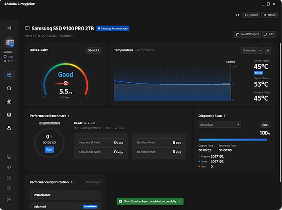Viewport: 282px width, 210px height.
Task: Open the Short Scan type dropdown
Action: pos(220,124)
